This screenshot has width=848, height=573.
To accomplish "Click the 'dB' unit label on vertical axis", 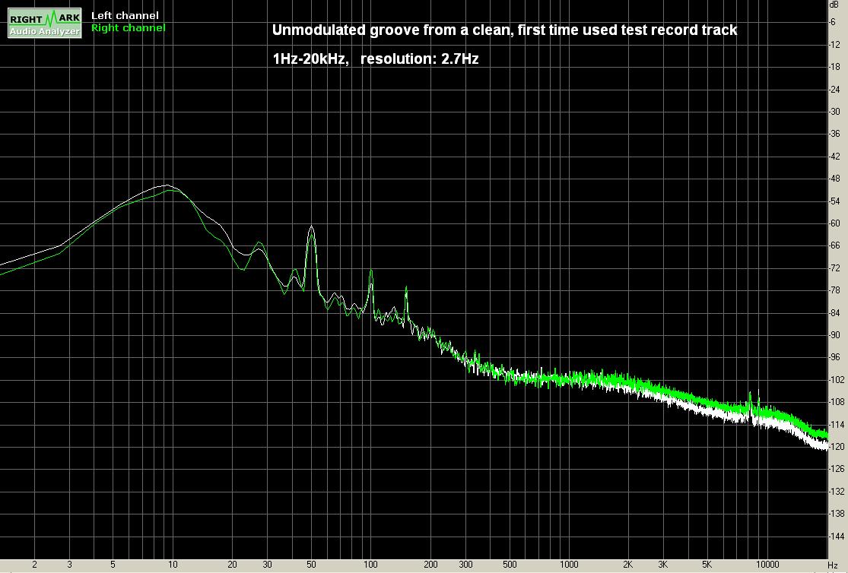I will [834, 5].
